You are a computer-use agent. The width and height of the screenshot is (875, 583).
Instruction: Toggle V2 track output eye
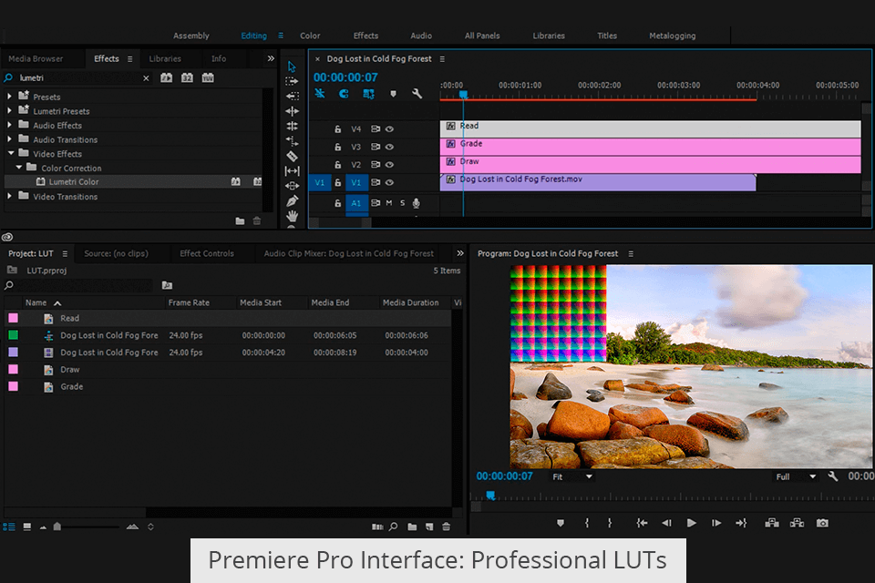(x=389, y=165)
